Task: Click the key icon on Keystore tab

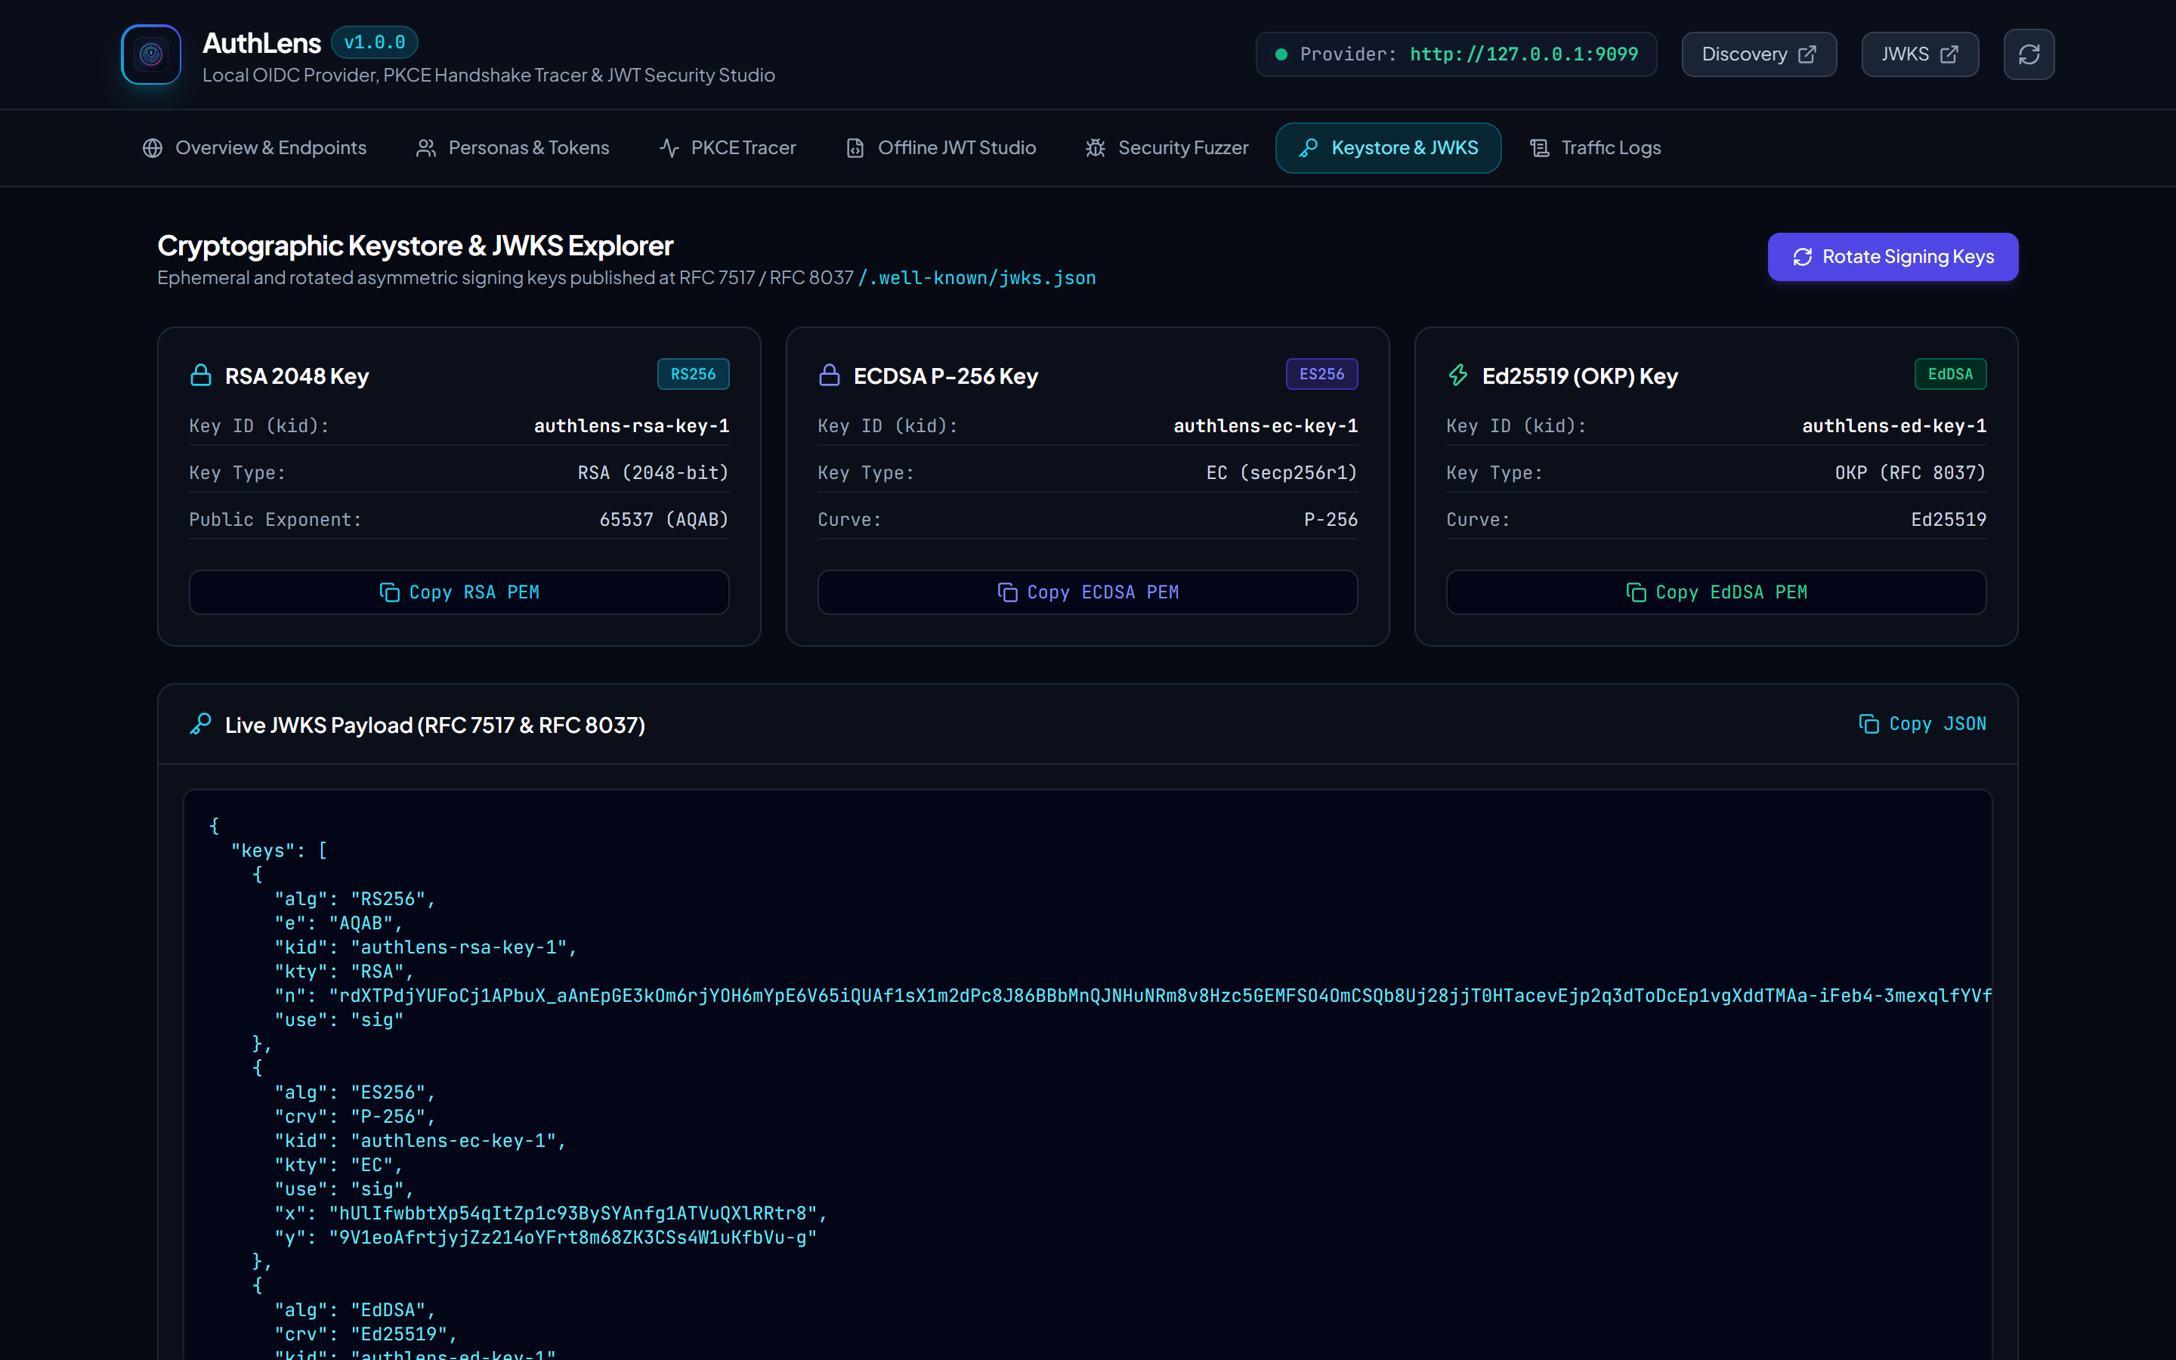Action: [1309, 147]
